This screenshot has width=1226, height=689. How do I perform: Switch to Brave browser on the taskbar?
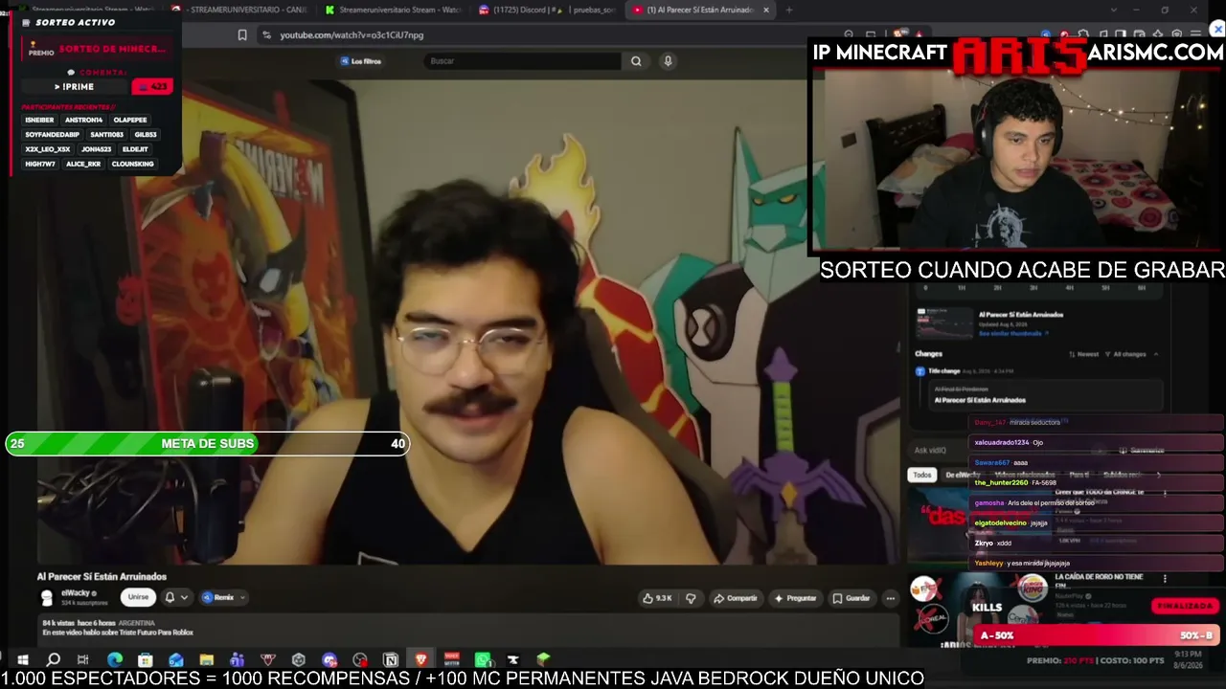[421, 659]
